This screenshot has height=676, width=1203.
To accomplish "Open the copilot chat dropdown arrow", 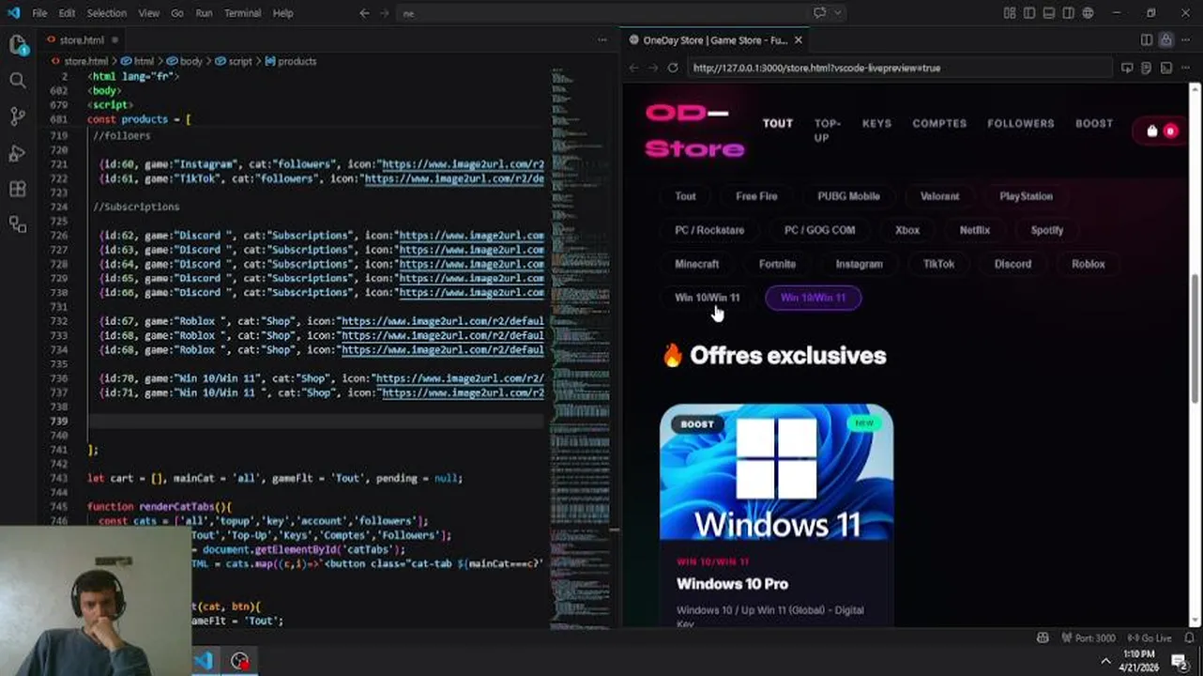I will 838,13.
